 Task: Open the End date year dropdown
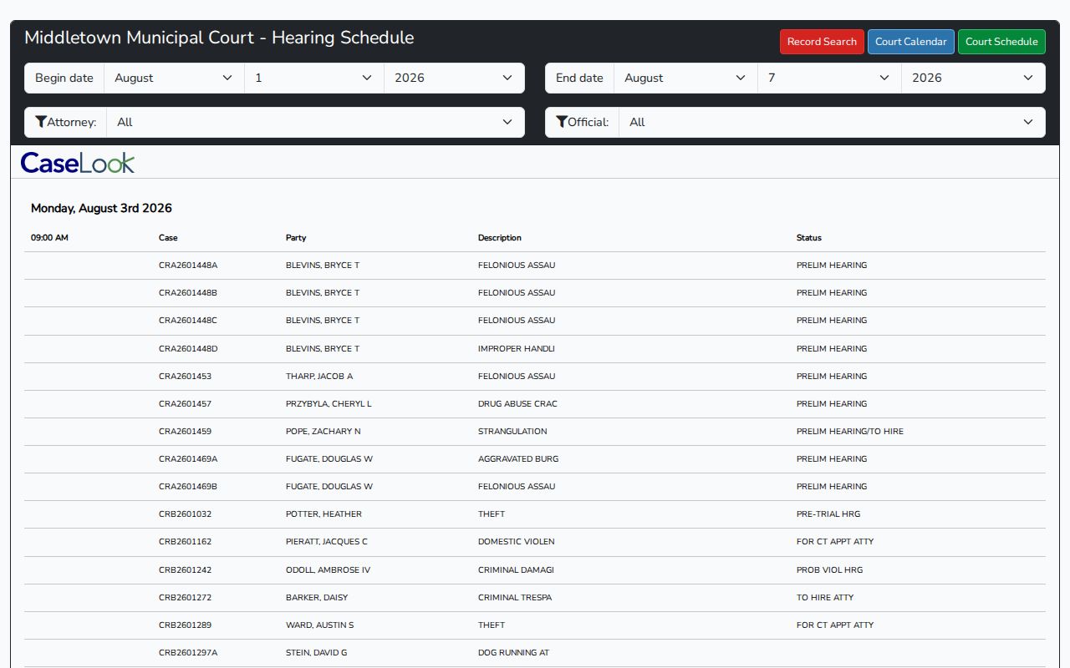(x=973, y=78)
